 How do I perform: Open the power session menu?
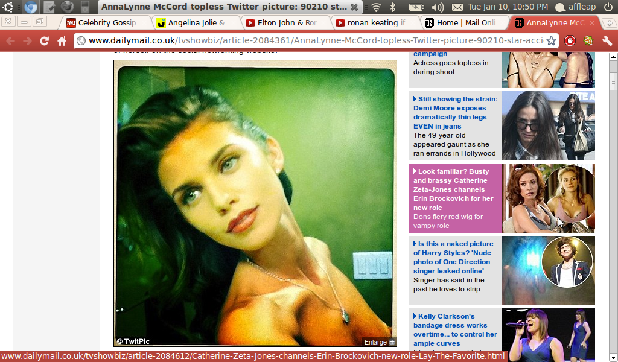click(x=608, y=7)
